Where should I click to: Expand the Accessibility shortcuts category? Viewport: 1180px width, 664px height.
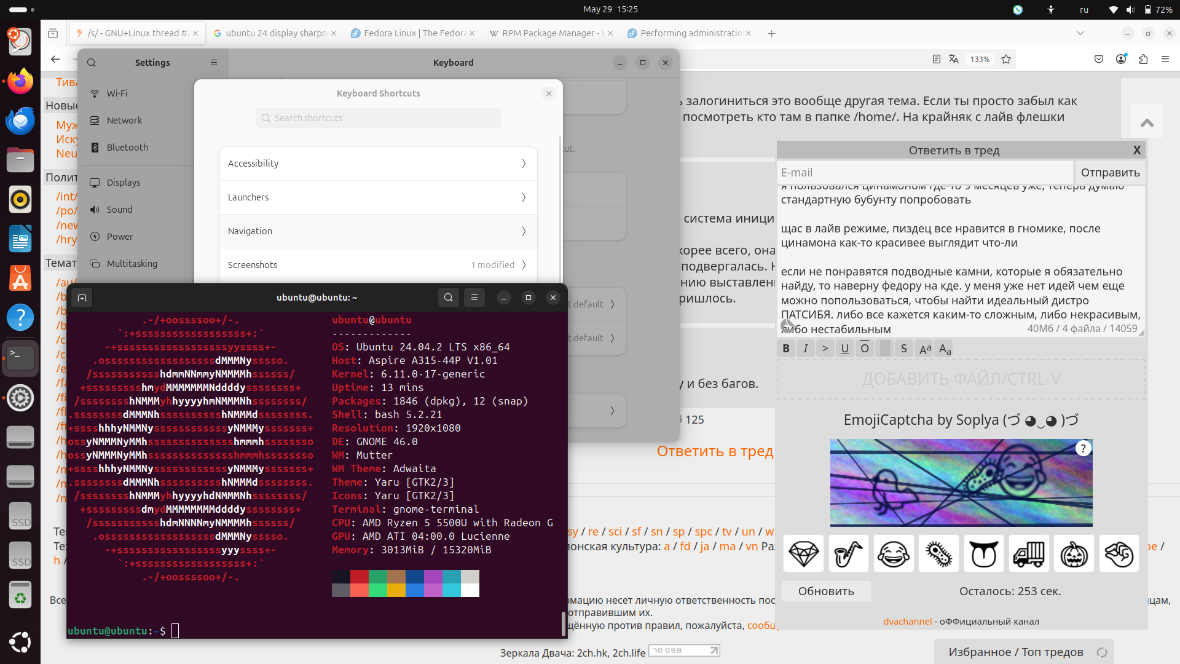(x=378, y=164)
